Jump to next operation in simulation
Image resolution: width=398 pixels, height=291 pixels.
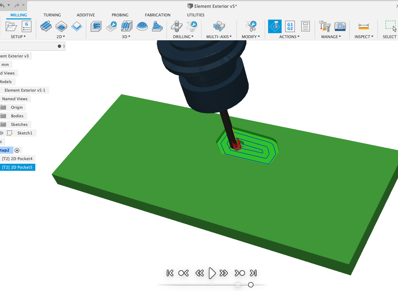click(x=240, y=273)
